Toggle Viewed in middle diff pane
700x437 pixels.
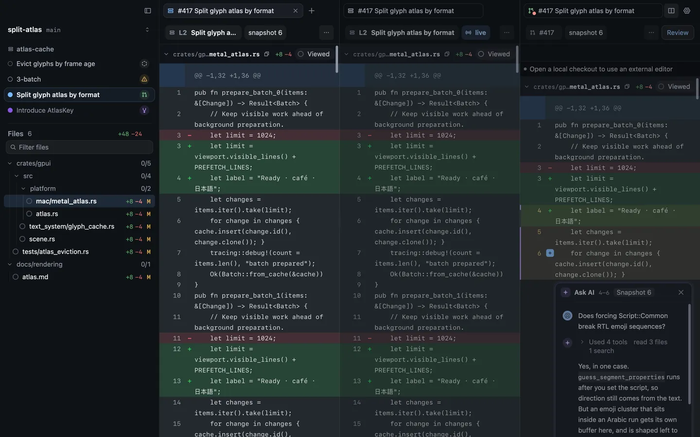[494, 54]
